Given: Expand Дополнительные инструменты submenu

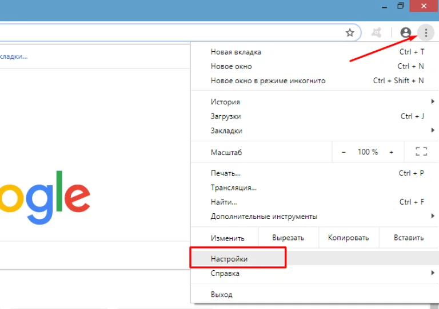Looking at the screenshot, I should pyautogui.click(x=314, y=216).
